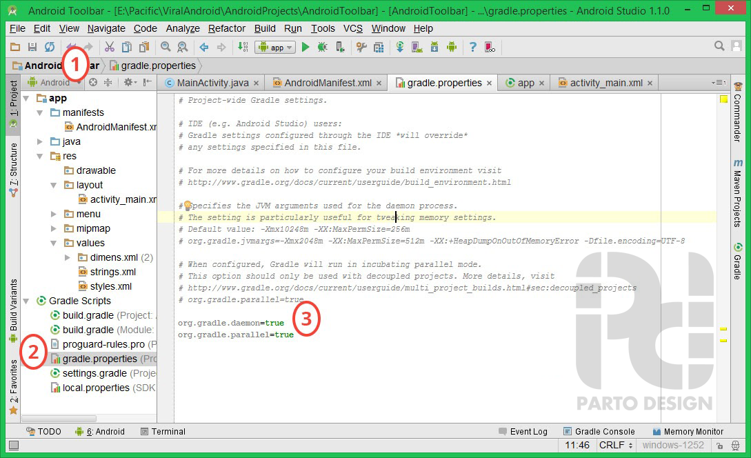This screenshot has height=458, width=751.
Task: Toggle tool window buttons icon in bottom-left corner
Action: (14, 446)
